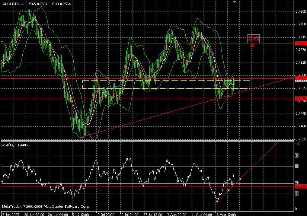307x216 pixels.
Task: Click the 13 Jun 2005 date label
Action: [x=10, y=214]
